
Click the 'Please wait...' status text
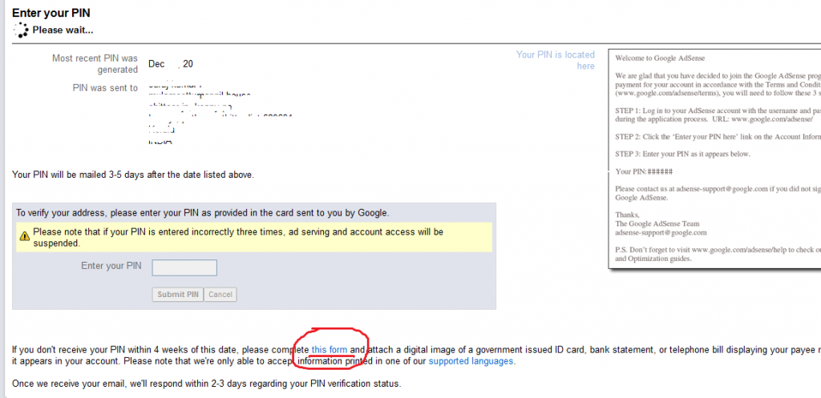point(63,30)
